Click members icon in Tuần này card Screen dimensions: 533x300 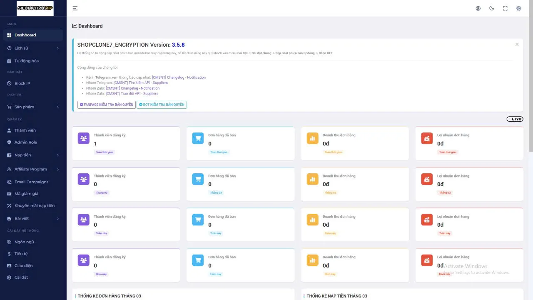(84, 220)
